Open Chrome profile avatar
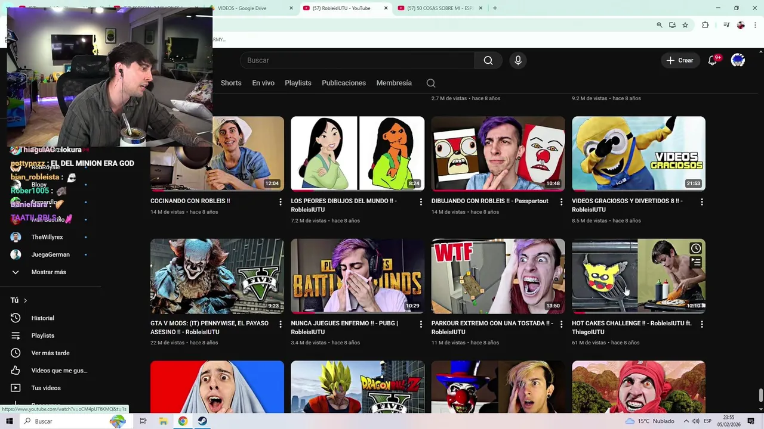 click(741, 25)
